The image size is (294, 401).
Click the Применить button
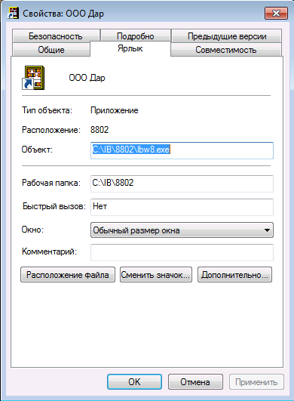click(256, 382)
